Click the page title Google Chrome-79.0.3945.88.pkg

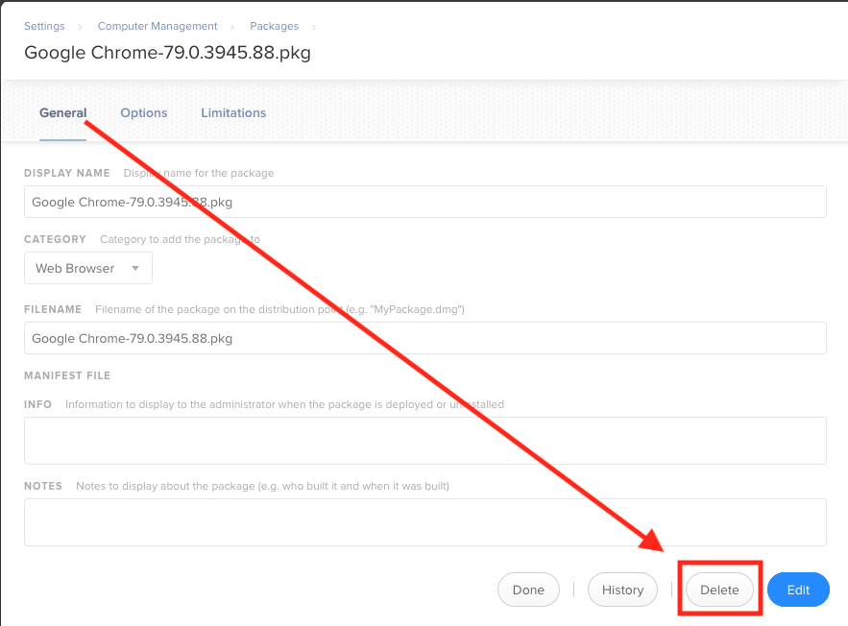click(168, 53)
